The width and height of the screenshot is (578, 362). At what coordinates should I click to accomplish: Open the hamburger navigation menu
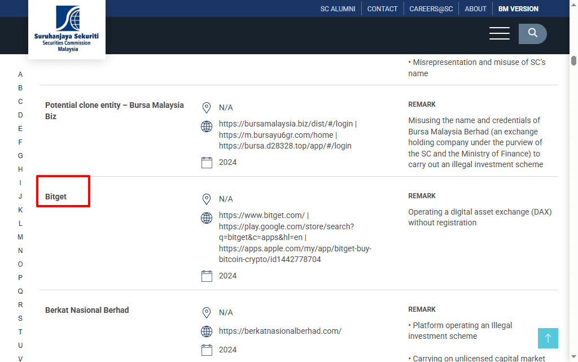(500, 33)
